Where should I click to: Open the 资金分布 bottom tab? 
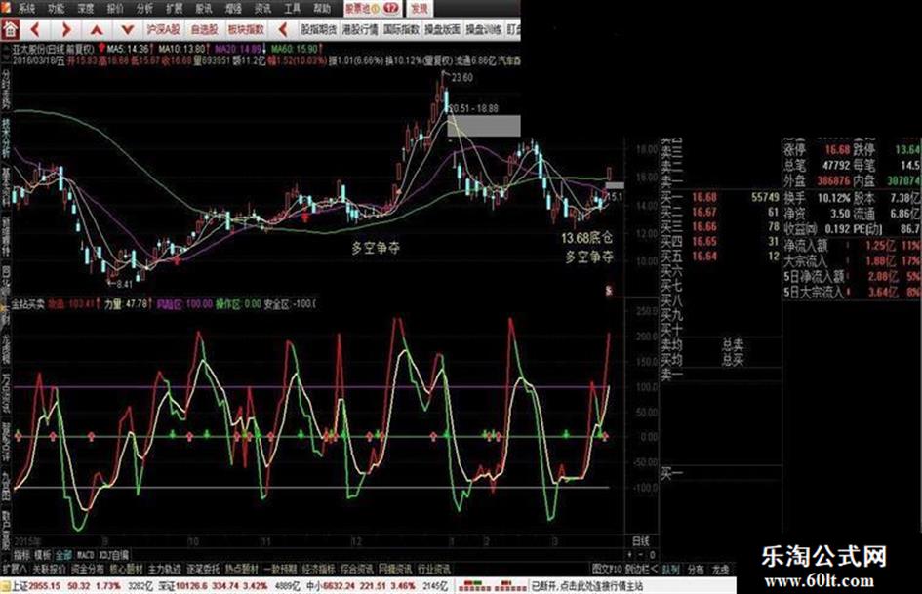[x=87, y=569]
